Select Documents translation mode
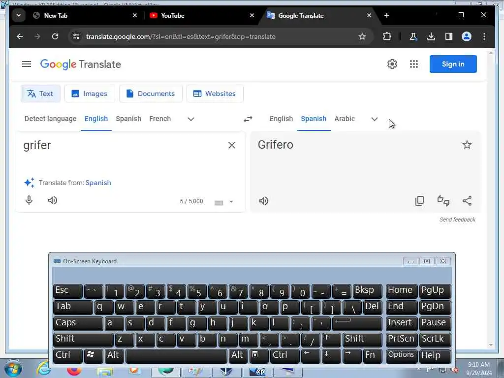 click(x=151, y=94)
